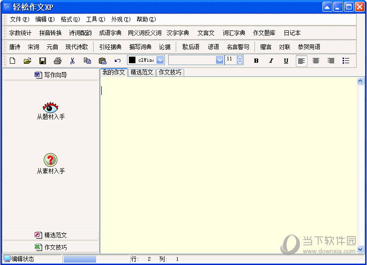The height and width of the screenshot is (265, 367).
Task: Click the editor scrollbar down arrow
Action: (x=360, y=249)
